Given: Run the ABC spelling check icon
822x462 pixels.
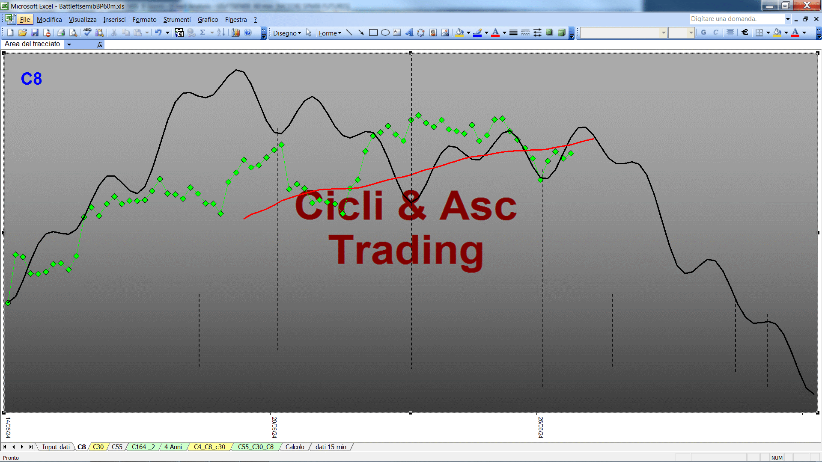Looking at the screenshot, I should pos(87,33).
